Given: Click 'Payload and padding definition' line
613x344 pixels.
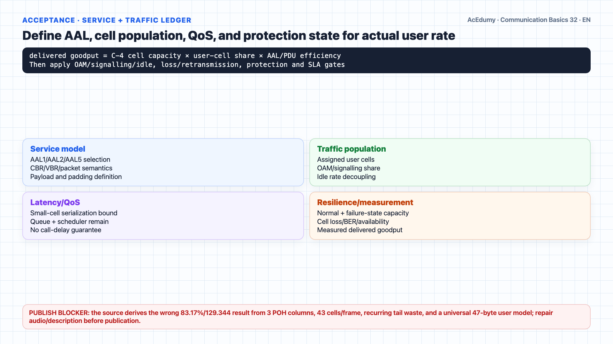Looking at the screenshot, I should (76, 176).
